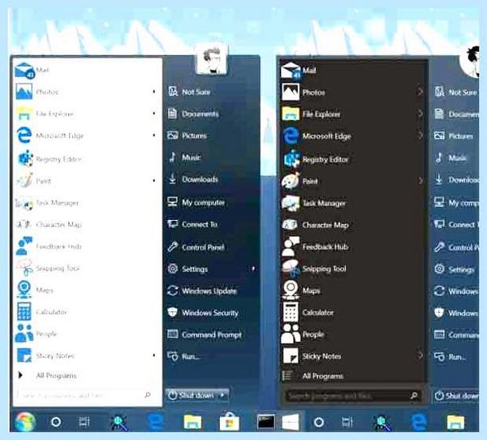Expand Microsoft Edge submenu arrow, light menu
Screen dimensions: 487x440
154,136
